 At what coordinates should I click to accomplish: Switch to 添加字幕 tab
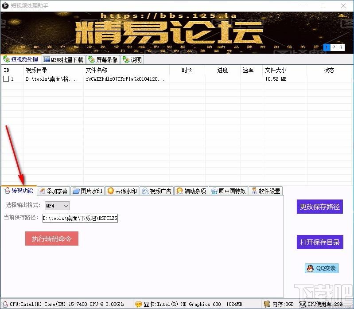[x=54, y=191]
